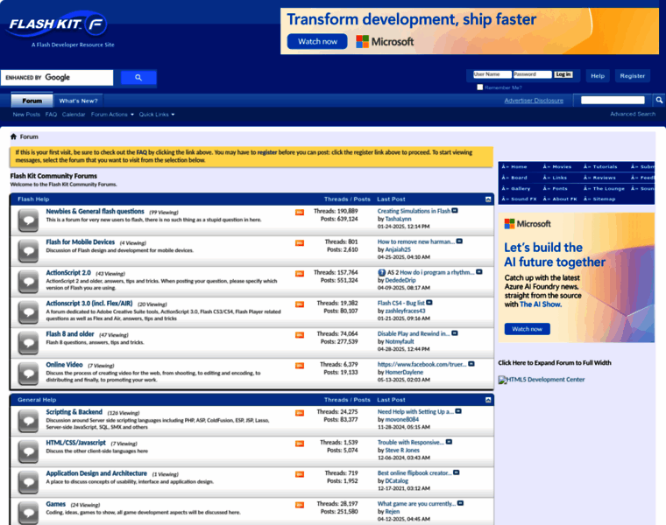The height and width of the screenshot is (525, 666).
Task: Open the register link in yellow notice
Action: [x=267, y=152]
